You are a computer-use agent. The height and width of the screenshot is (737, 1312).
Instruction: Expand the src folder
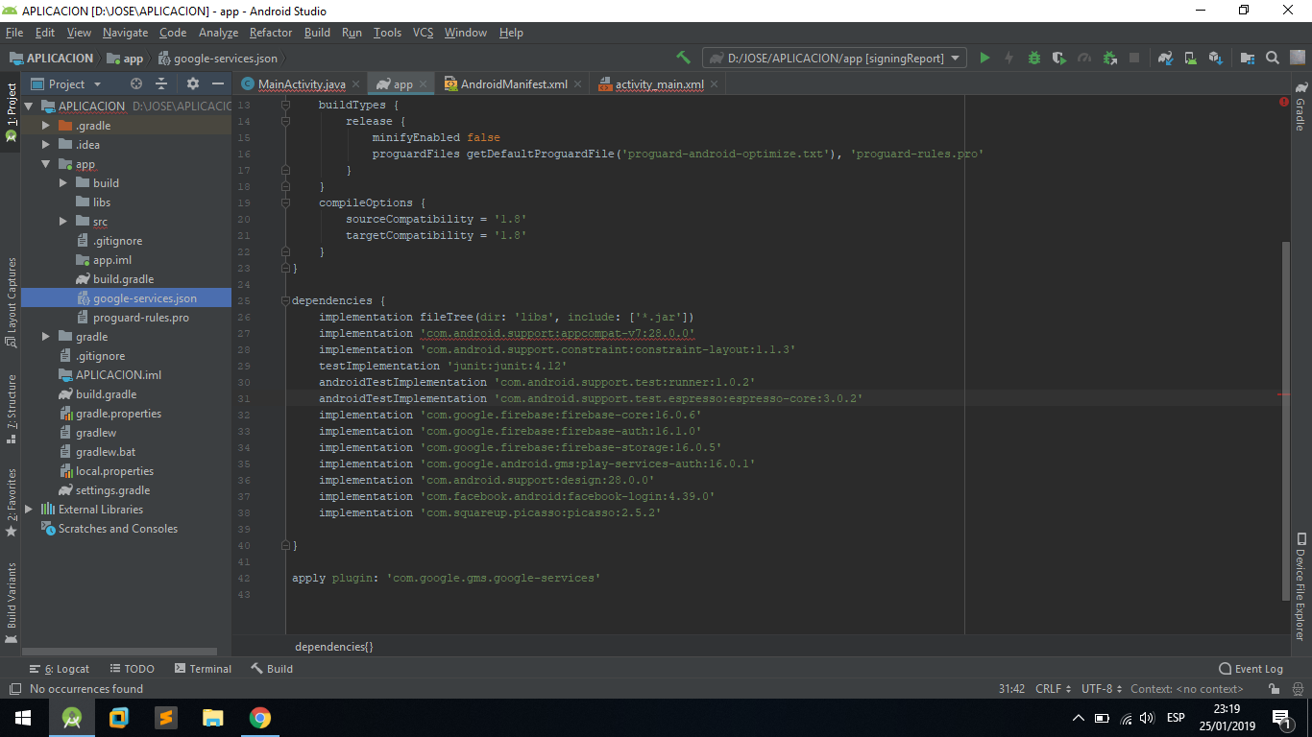(x=63, y=222)
